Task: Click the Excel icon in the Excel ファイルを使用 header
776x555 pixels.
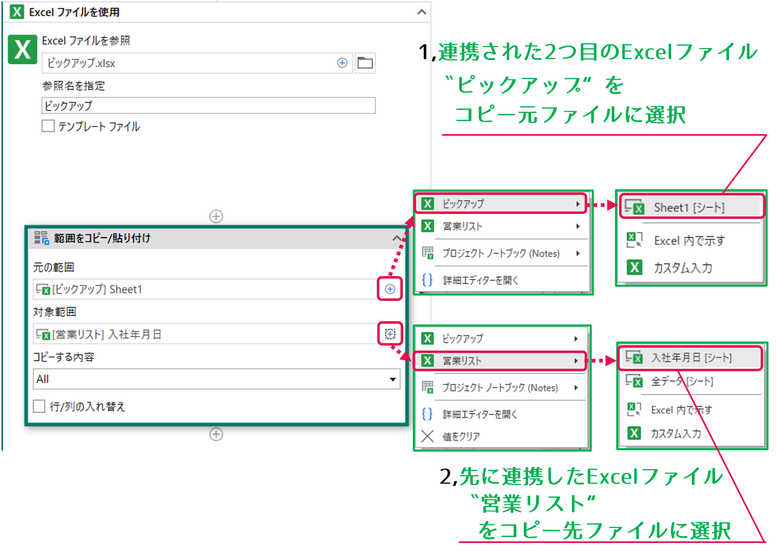Action: [17, 12]
